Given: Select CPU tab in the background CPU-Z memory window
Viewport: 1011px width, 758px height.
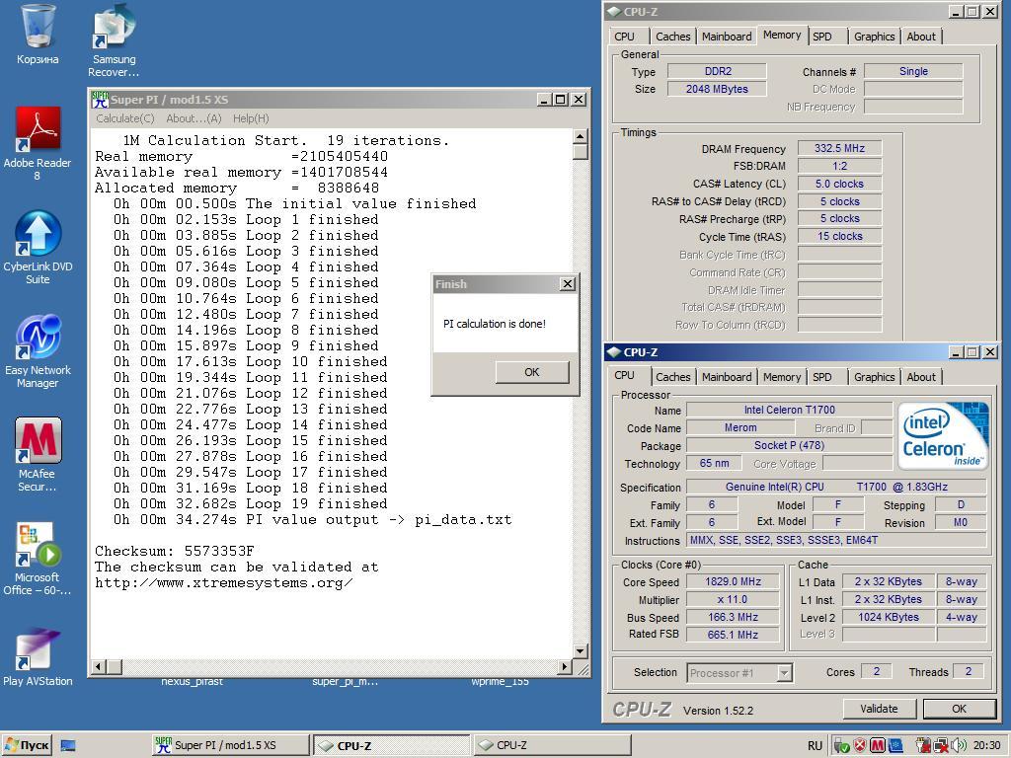Looking at the screenshot, I should pos(624,37).
